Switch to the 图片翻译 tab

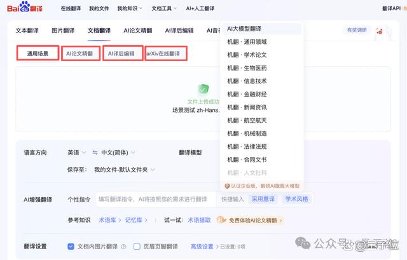click(63, 31)
